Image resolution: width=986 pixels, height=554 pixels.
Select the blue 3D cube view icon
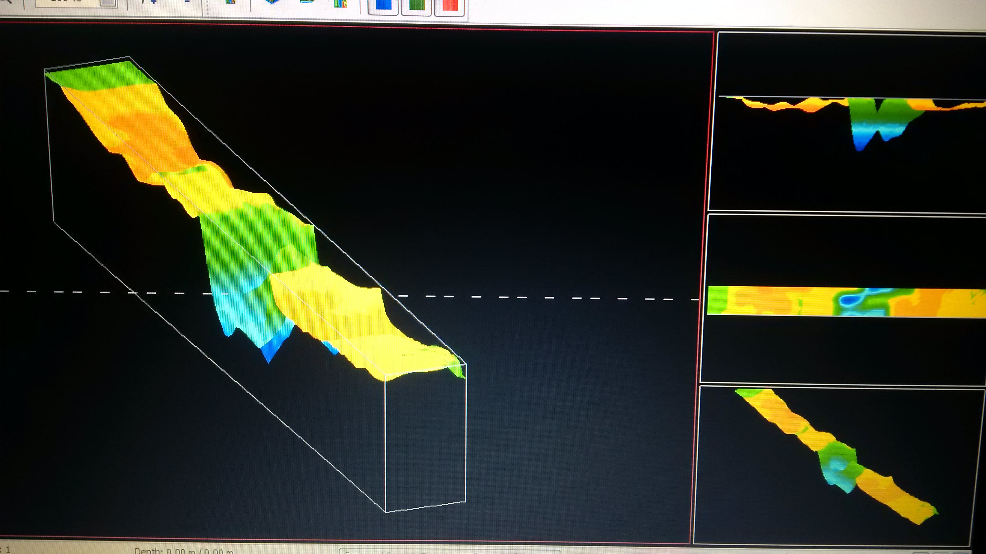pos(272,2)
